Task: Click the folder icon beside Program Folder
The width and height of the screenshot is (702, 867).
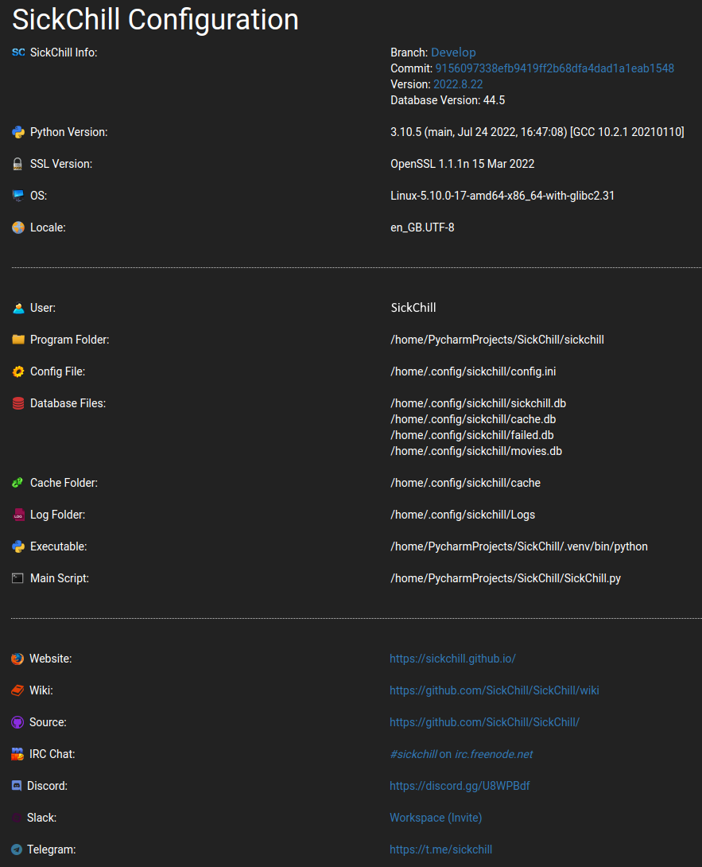Action: click(x=18, y=340)
